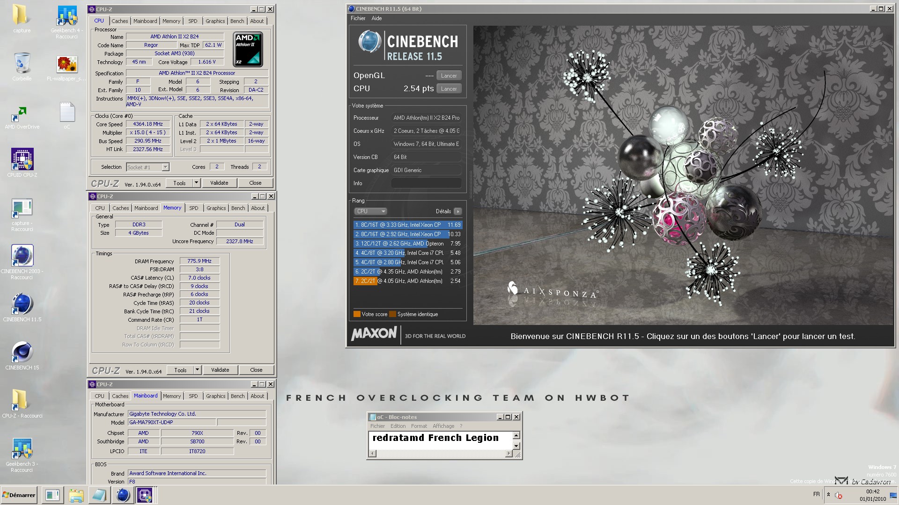Click into the Cinebench Info field
The height and width of the screenshot is (505, 899).
click(x=426, y=183)
